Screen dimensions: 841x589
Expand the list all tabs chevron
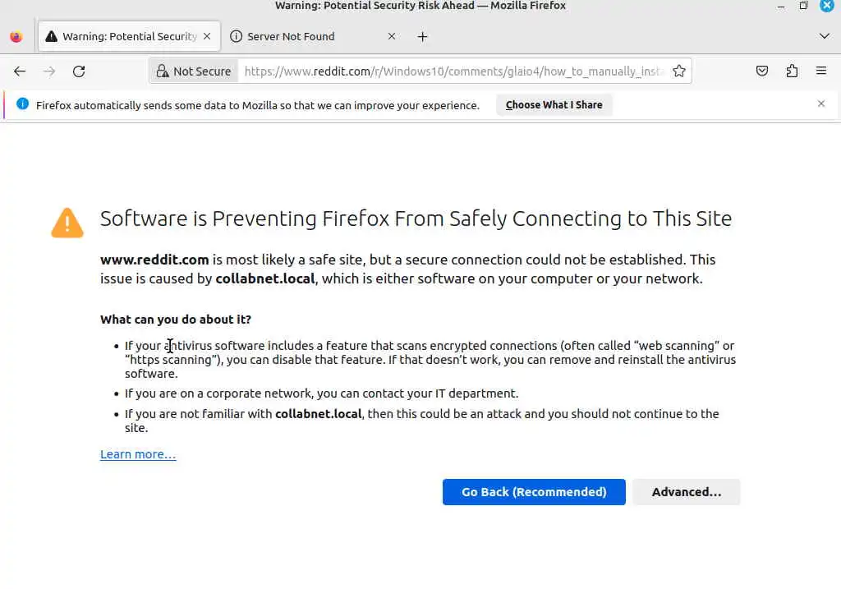click(825, 36)
